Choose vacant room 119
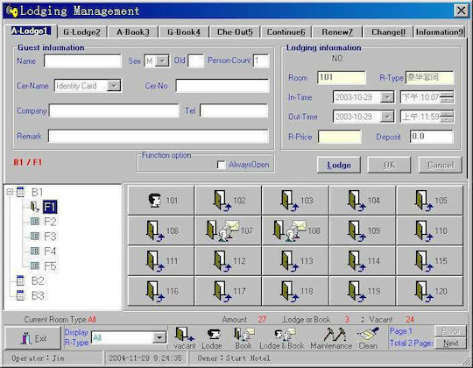This screenshot has height=368, width=473. pyautogui.click(x=363, y=291)
